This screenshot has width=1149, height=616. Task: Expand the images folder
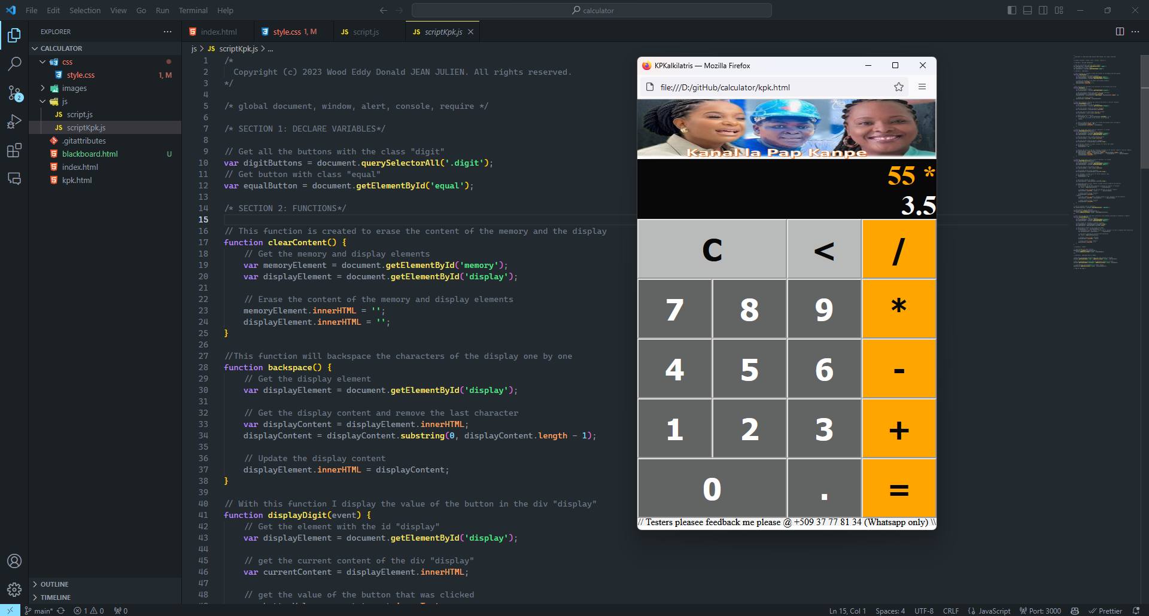click(74, 89)
